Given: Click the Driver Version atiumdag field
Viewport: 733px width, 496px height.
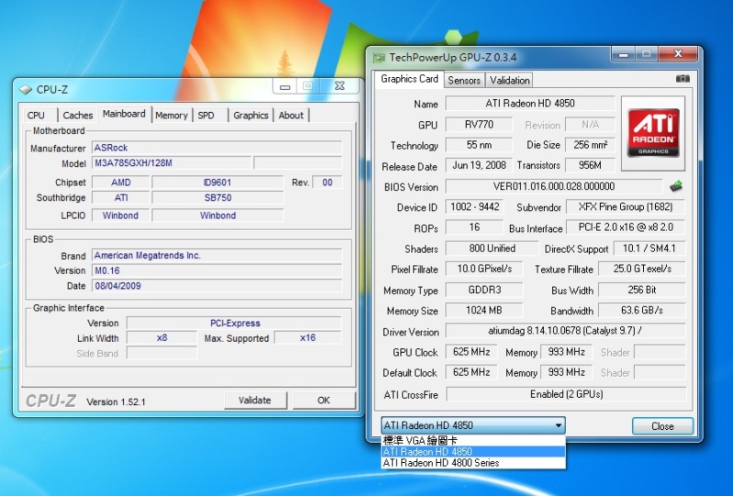Looking at the screenshot, I should point(565,331).
